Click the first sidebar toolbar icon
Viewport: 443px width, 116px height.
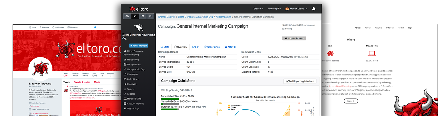coord(127,17)
